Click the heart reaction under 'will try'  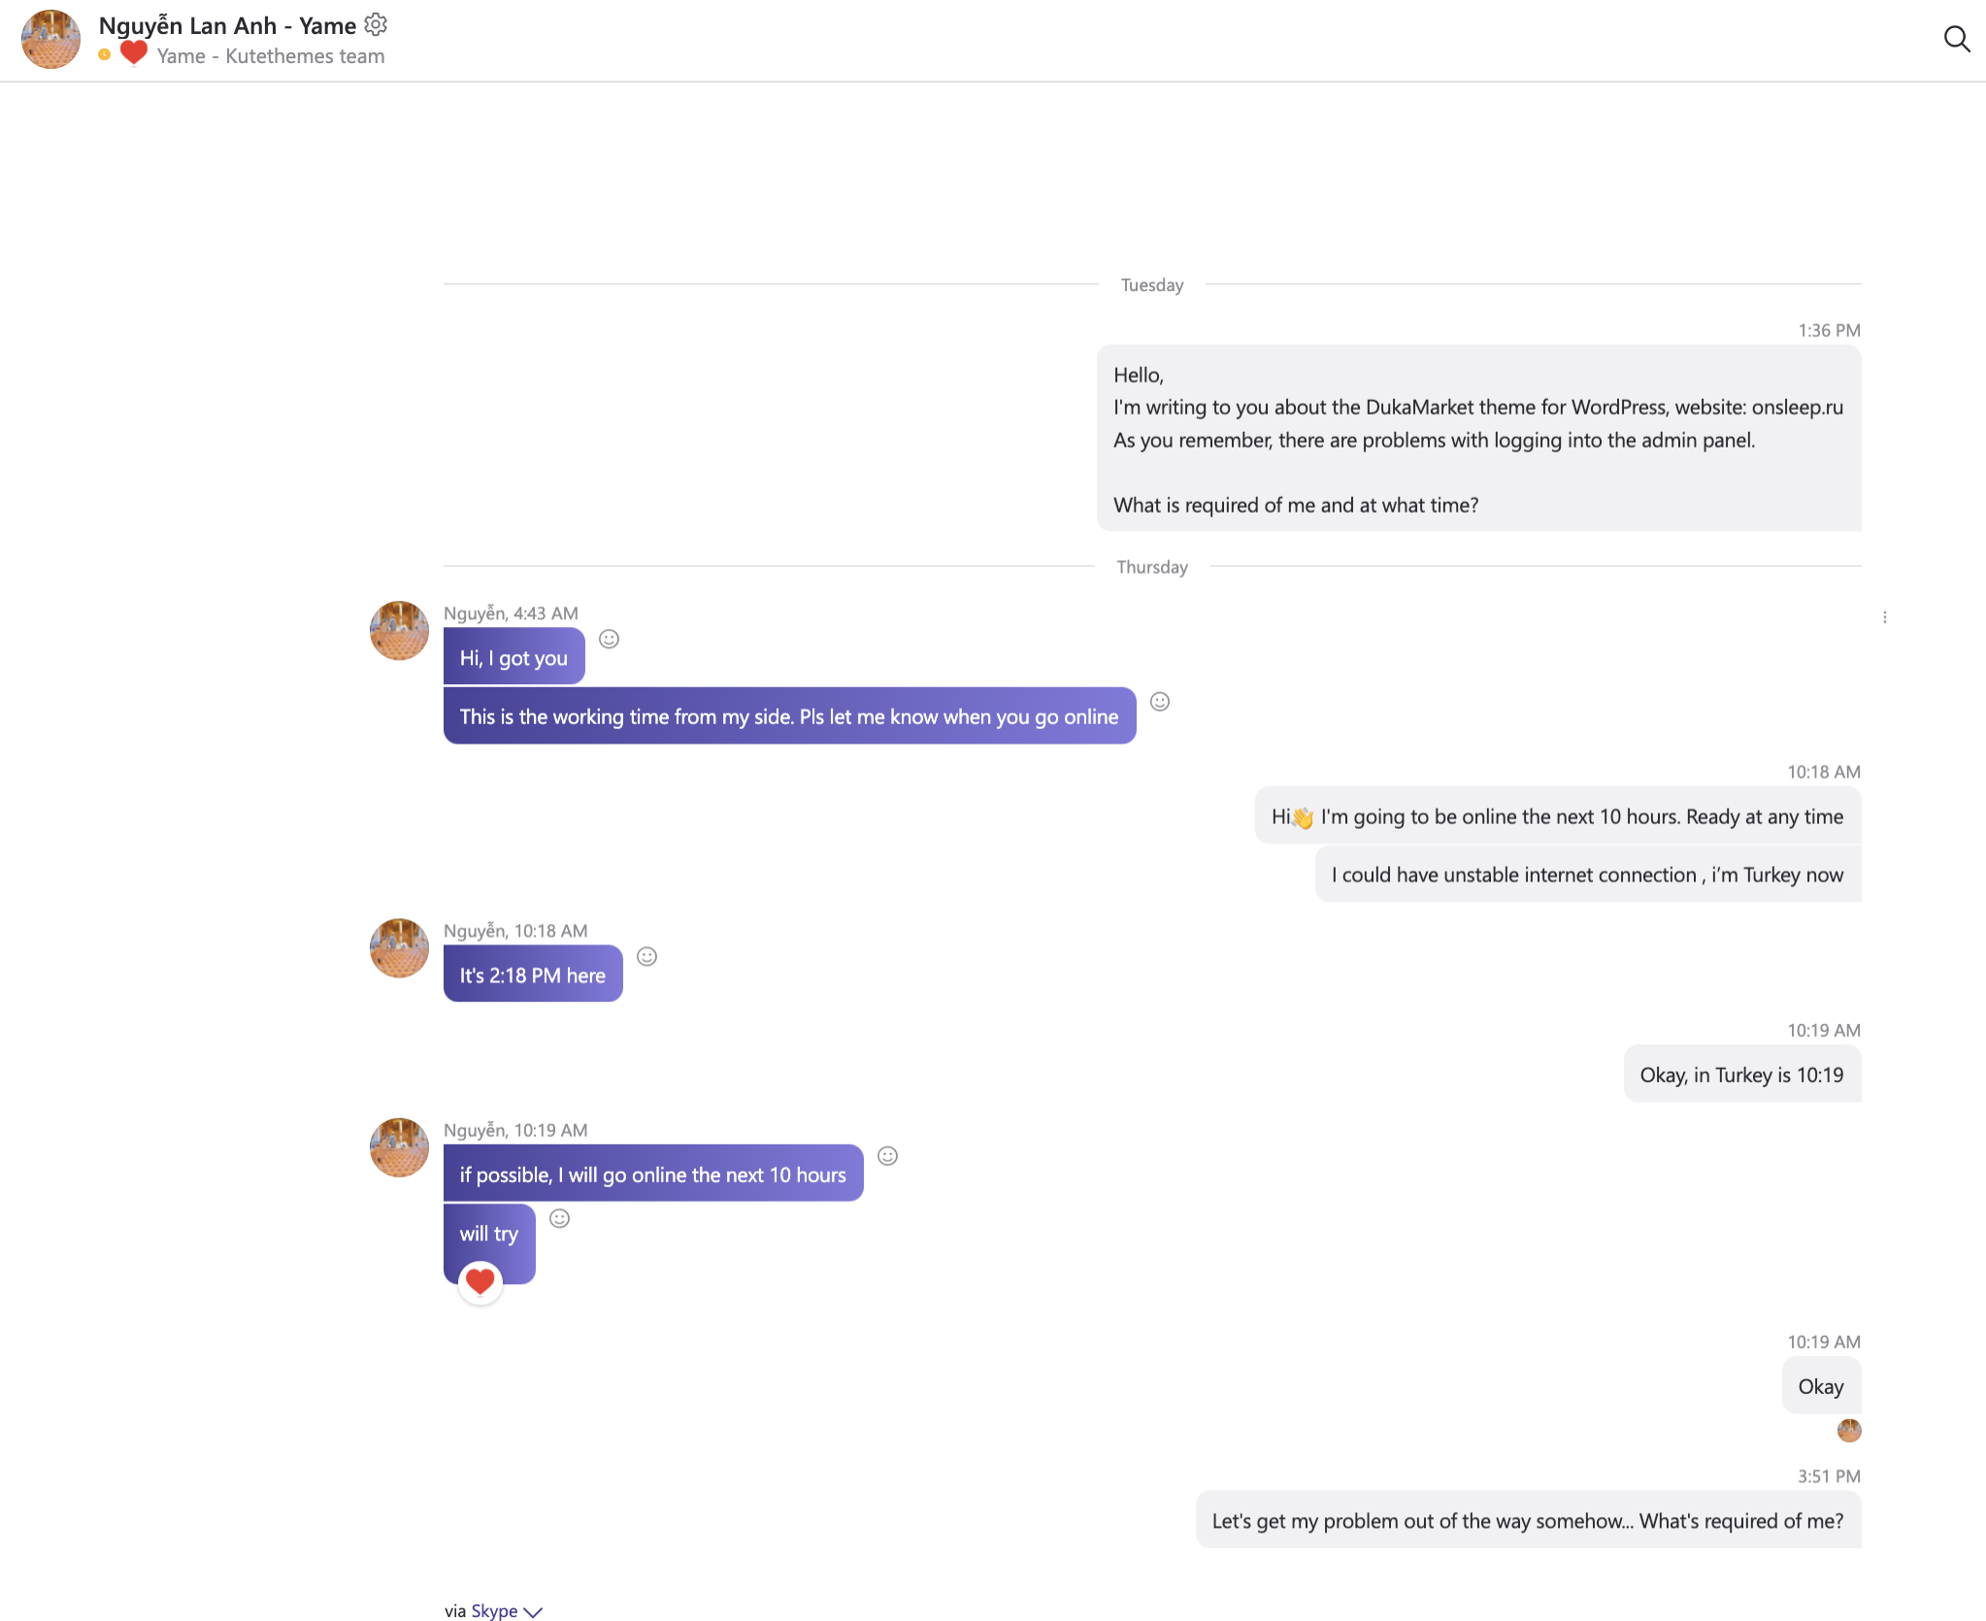[x=480, y=1282]
